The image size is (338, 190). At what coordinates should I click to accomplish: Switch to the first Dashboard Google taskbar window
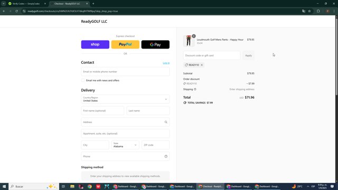tap(125, 186)
